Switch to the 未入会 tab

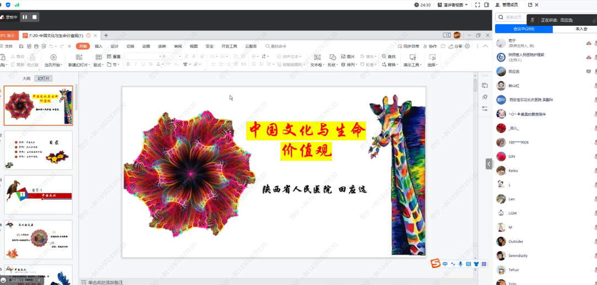(x=581, y=29)
